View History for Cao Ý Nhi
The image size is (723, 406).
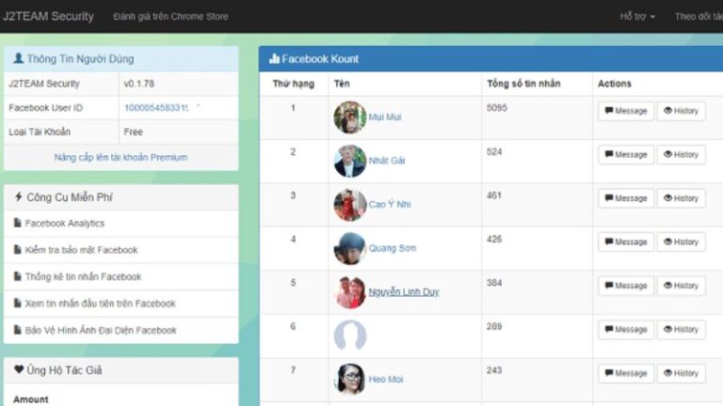point(681,198)
